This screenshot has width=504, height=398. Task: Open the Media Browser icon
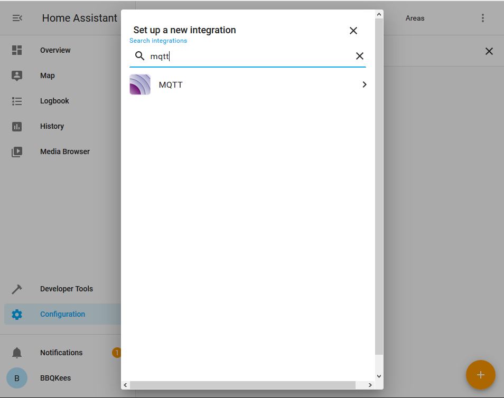tap(17, 151)
